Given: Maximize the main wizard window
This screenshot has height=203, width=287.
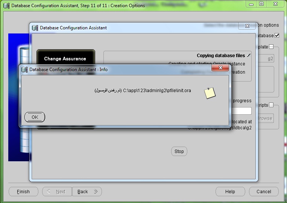Looking at the screenshot, I should click(261, 4).
